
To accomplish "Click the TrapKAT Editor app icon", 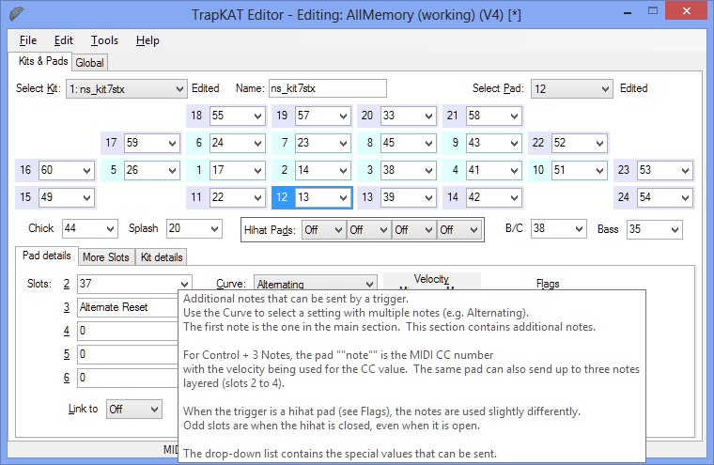I will coord(16,14).
